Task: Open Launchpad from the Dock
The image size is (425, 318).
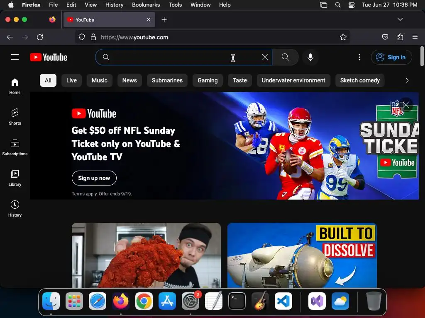Action: tap(74, 301)
